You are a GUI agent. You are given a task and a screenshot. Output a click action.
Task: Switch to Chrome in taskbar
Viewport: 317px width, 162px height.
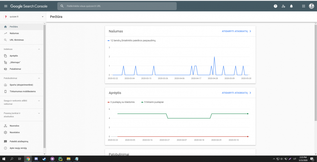click(x=28, y=159)
